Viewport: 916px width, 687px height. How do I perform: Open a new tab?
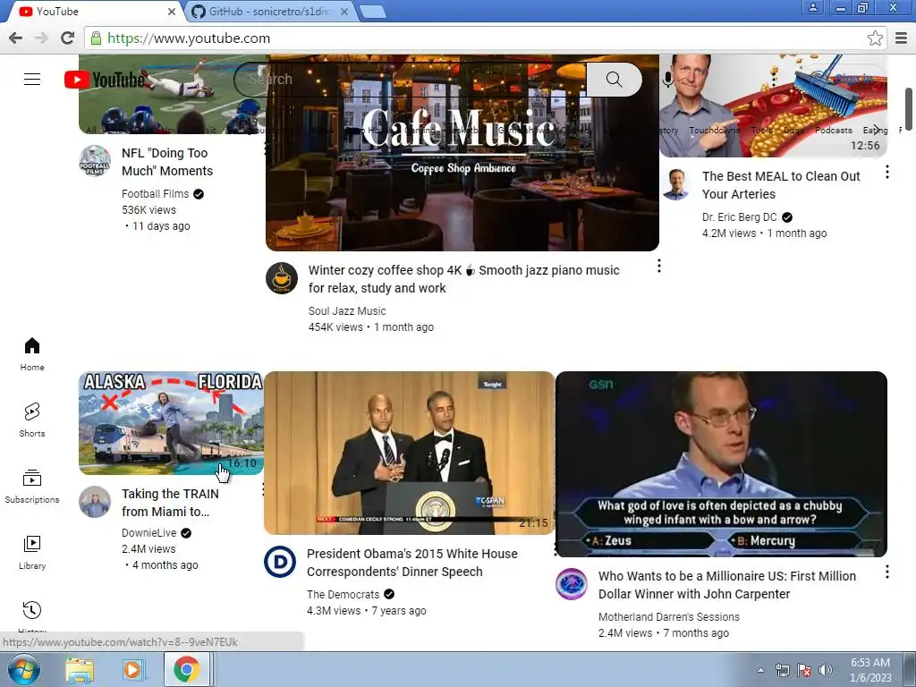(x=372, y=11)
